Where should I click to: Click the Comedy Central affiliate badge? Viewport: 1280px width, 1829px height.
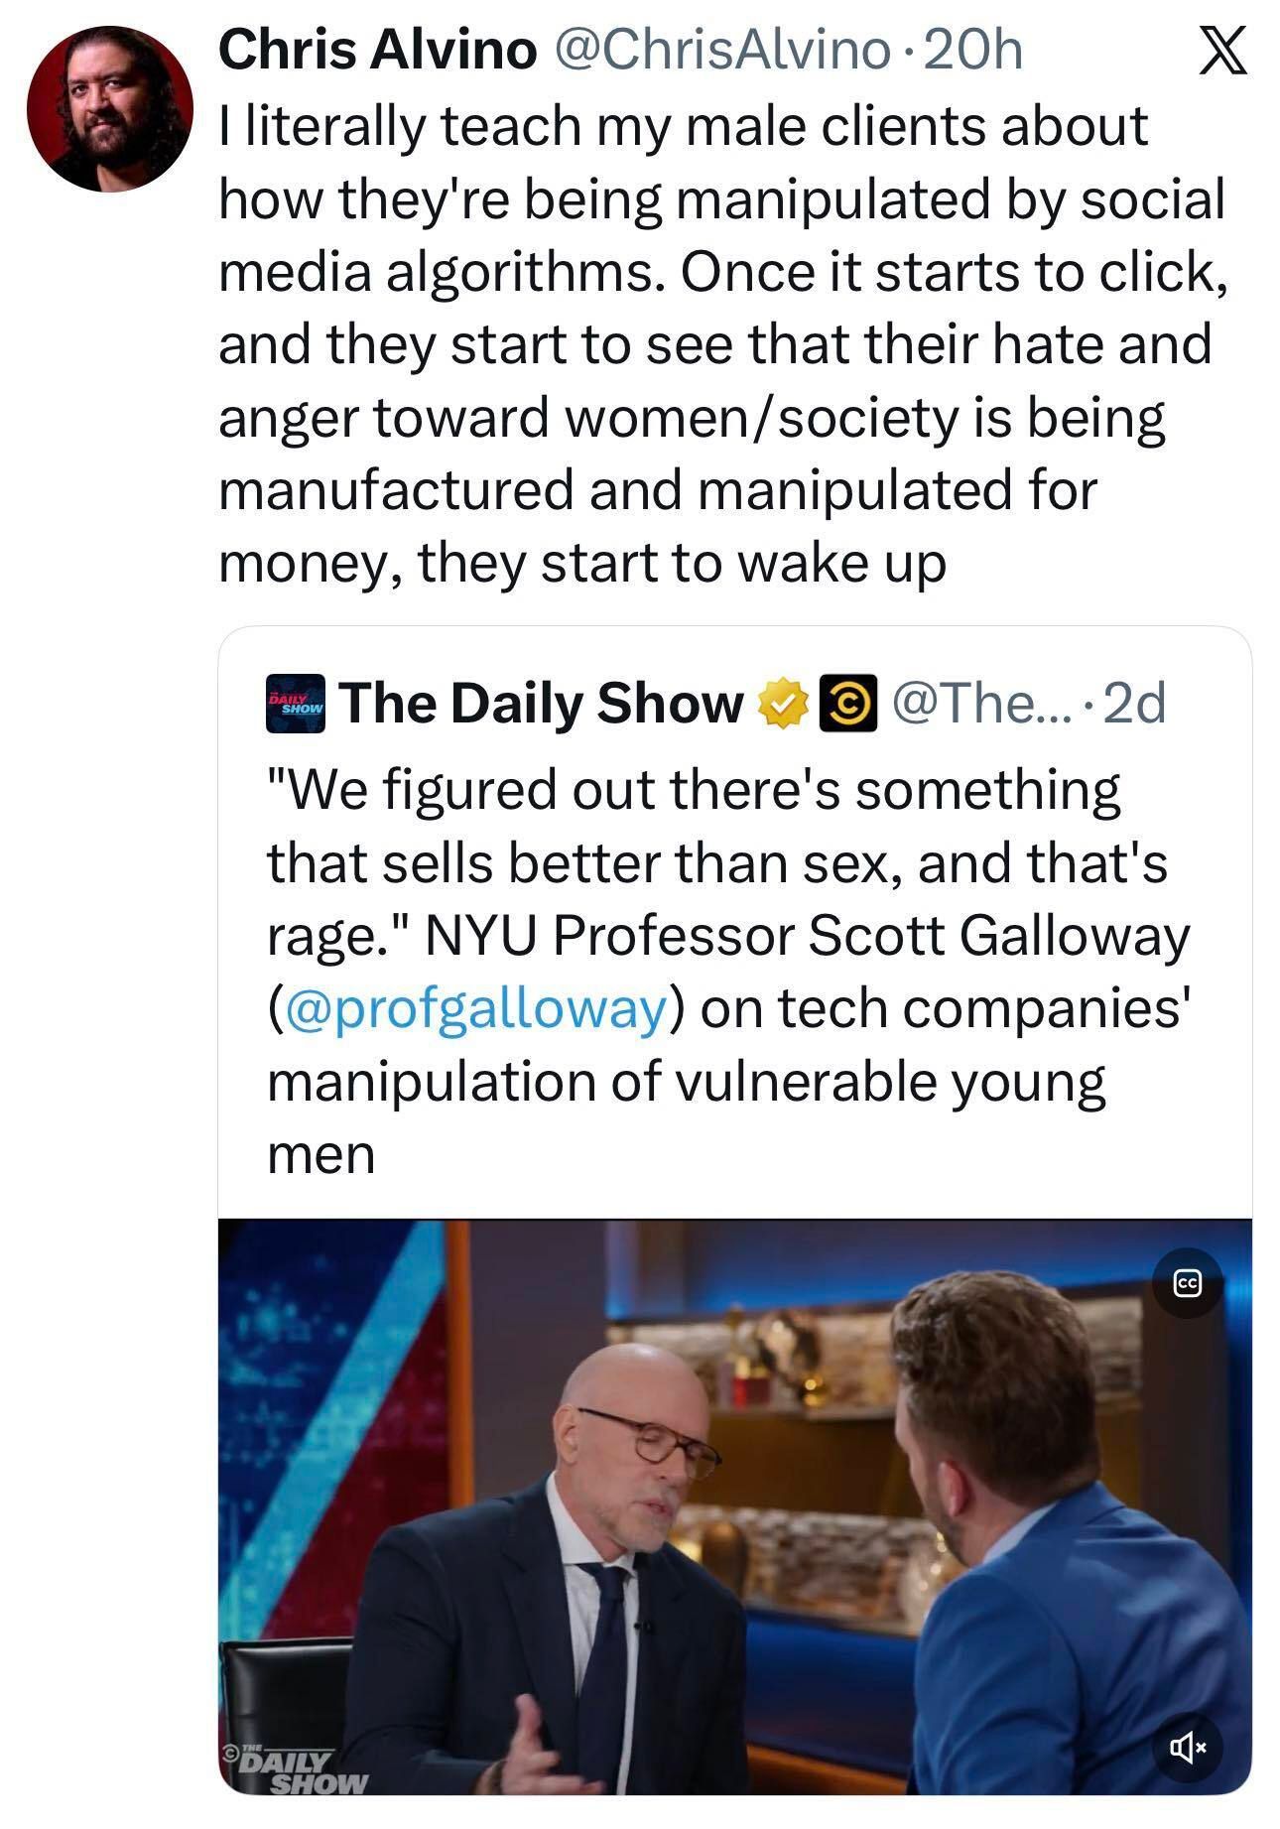coord(847,704)
